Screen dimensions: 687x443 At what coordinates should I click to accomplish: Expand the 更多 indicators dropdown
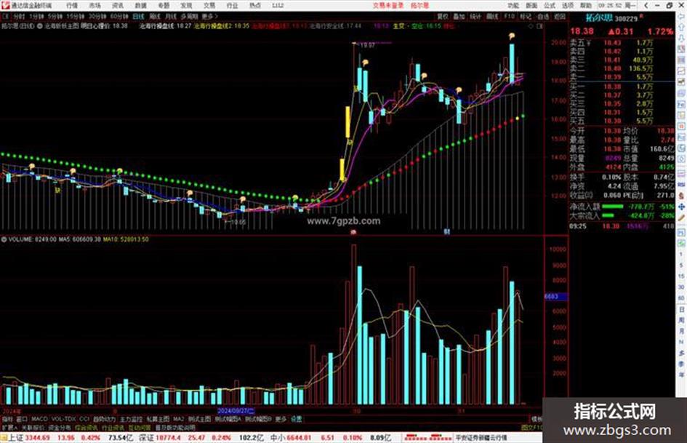point(281,419)
